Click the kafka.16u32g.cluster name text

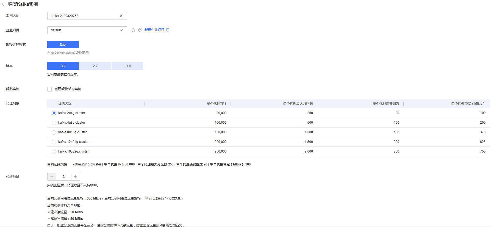pyautogui.click(x=74, y=151)
